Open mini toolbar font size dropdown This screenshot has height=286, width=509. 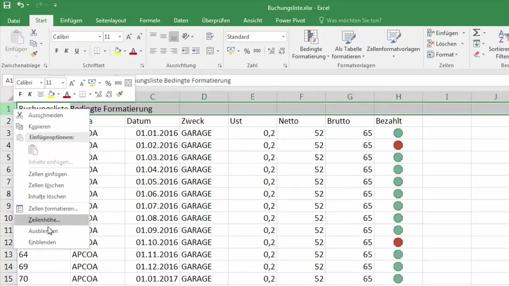[x=63, y=83]
